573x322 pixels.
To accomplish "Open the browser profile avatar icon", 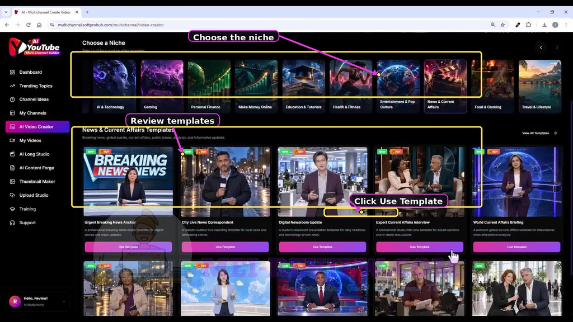I will (555, 25).
